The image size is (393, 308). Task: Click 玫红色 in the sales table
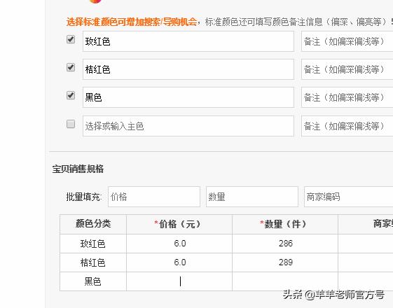click(92, 244)
